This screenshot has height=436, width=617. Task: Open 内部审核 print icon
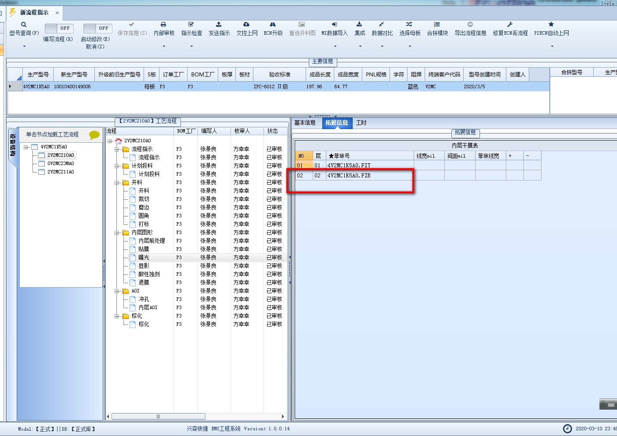point(163,25)
